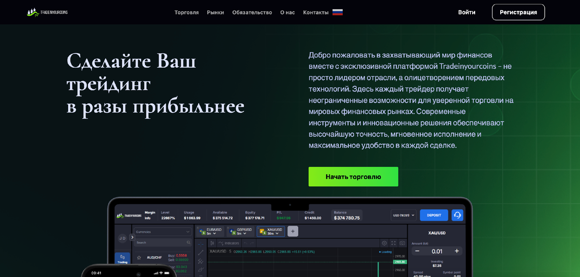Click the green Начать торговлю button

pos(353,177)
